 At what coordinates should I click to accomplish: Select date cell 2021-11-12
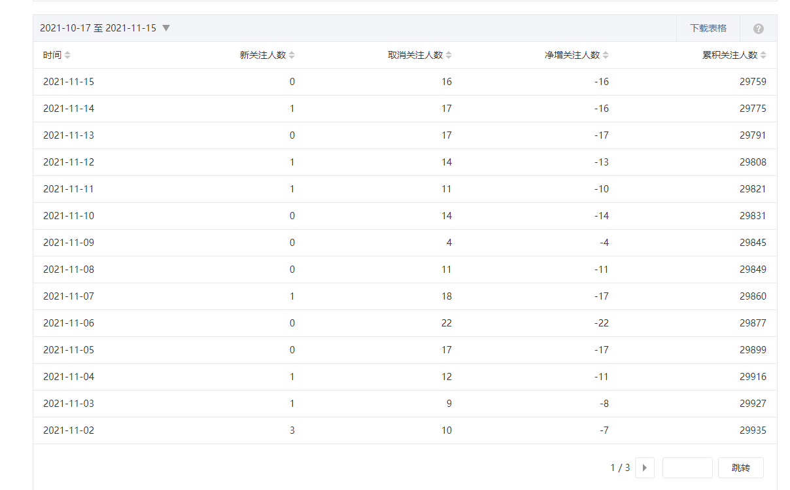click(x=69, y=162)
